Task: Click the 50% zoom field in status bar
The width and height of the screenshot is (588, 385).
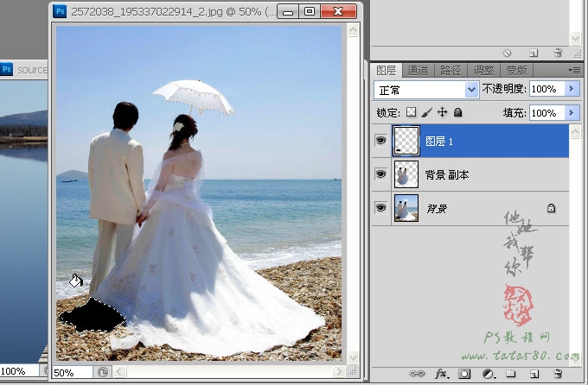Action: [72, 372]
